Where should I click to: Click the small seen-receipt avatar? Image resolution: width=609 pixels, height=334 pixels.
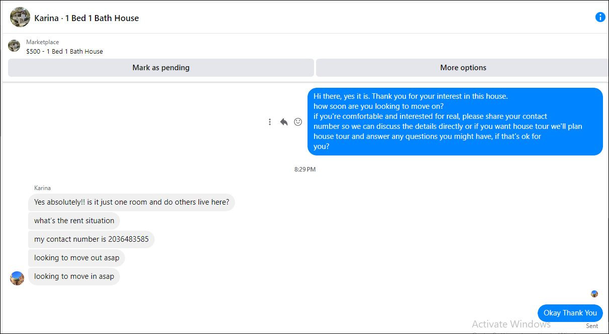coord(594,294)
